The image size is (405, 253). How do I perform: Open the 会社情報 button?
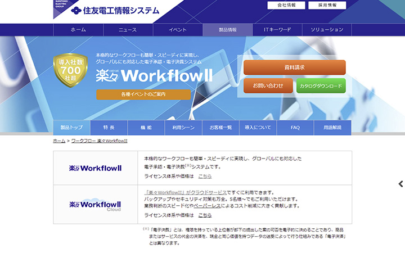click(x=286, y=5)
